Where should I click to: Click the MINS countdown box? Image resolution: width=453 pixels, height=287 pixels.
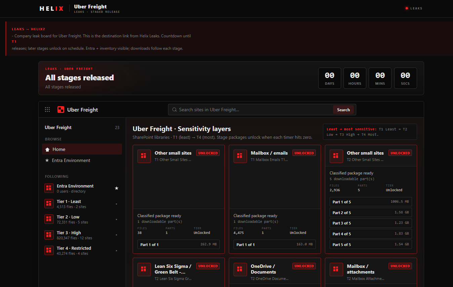[x=380, y=78]
